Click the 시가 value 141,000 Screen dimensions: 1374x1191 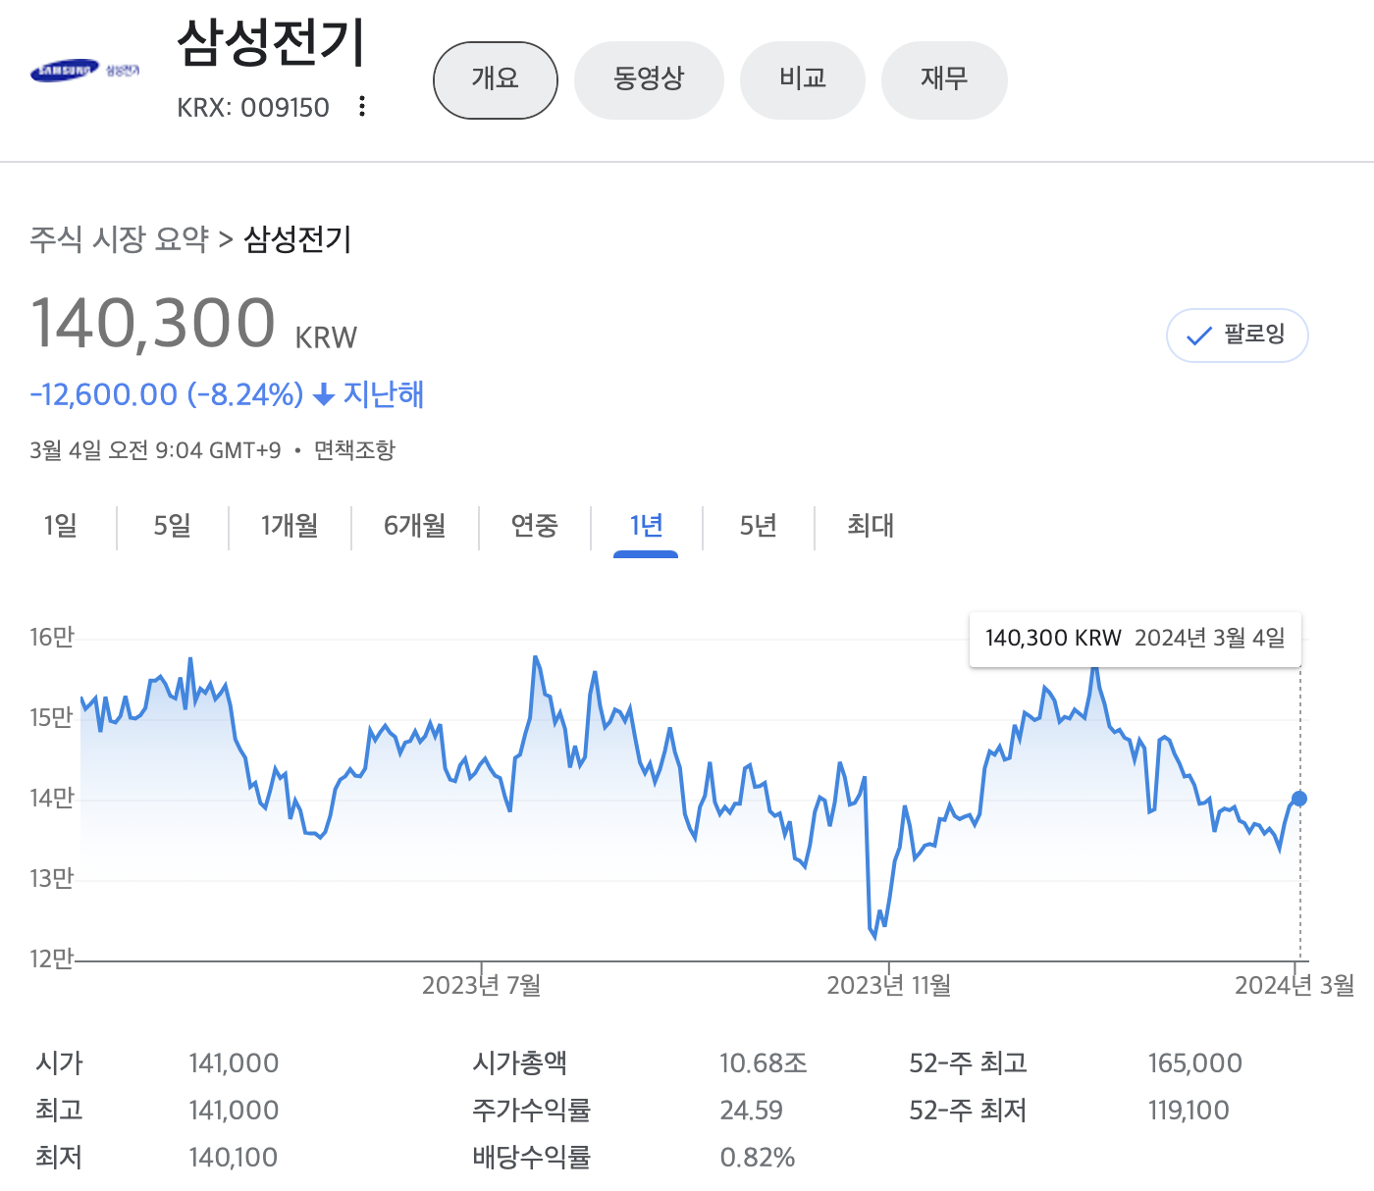pos(234,1063)
